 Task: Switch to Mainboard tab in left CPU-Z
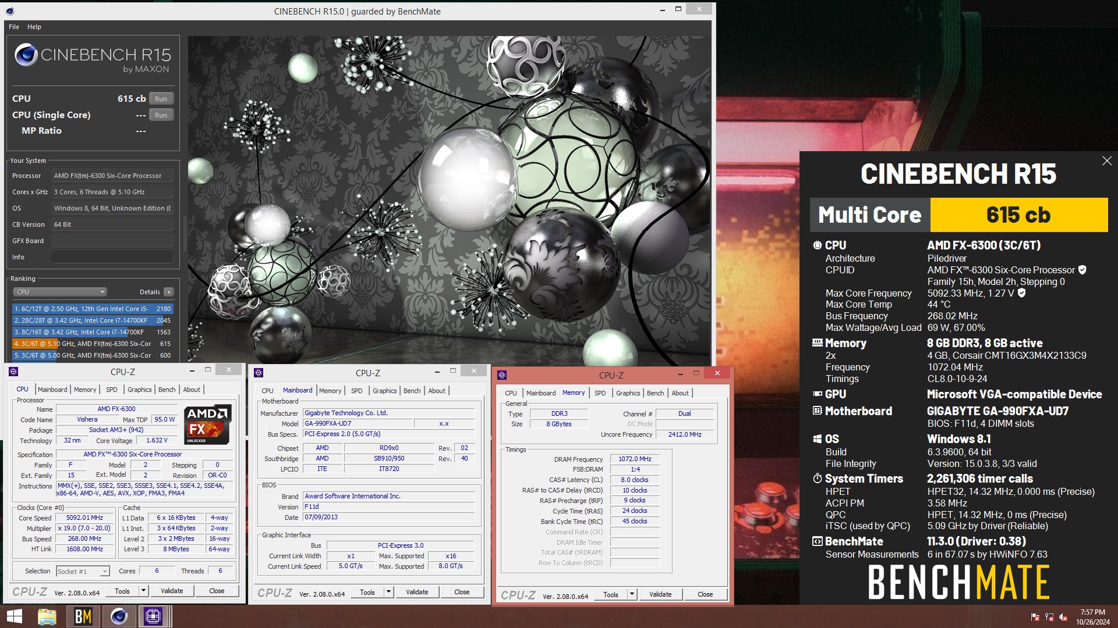click(x=52, y=390)
